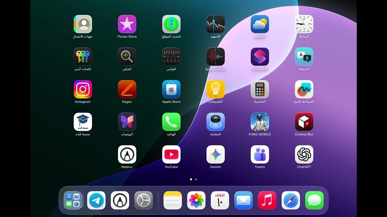
Task: Open the yellow Notes app in the dock
Action: coord(173,200)
